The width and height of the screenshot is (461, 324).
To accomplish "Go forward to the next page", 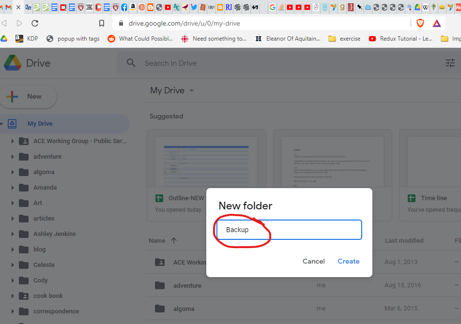I will (19, 23).
